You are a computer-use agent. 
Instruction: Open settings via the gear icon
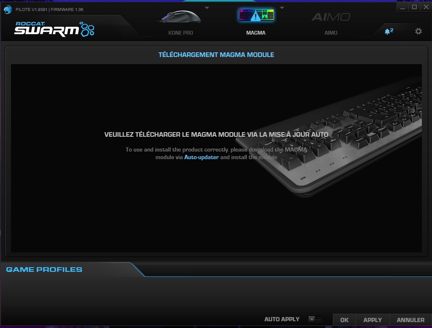[418, 31]
